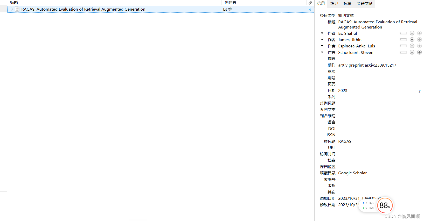This screenshot has height=221, width=424.
Task: Edit author name Espinosa-Anke, Luis
Action: coord(357,46)
